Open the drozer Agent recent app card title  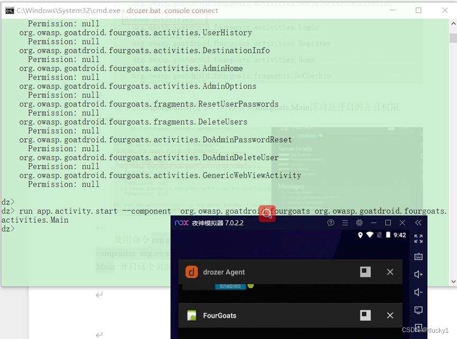tap(224, 272)
